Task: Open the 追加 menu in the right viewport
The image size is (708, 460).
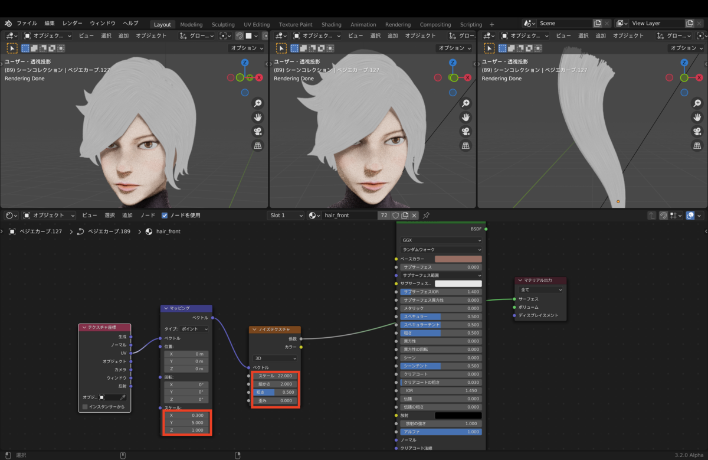Action: (601, 36)
